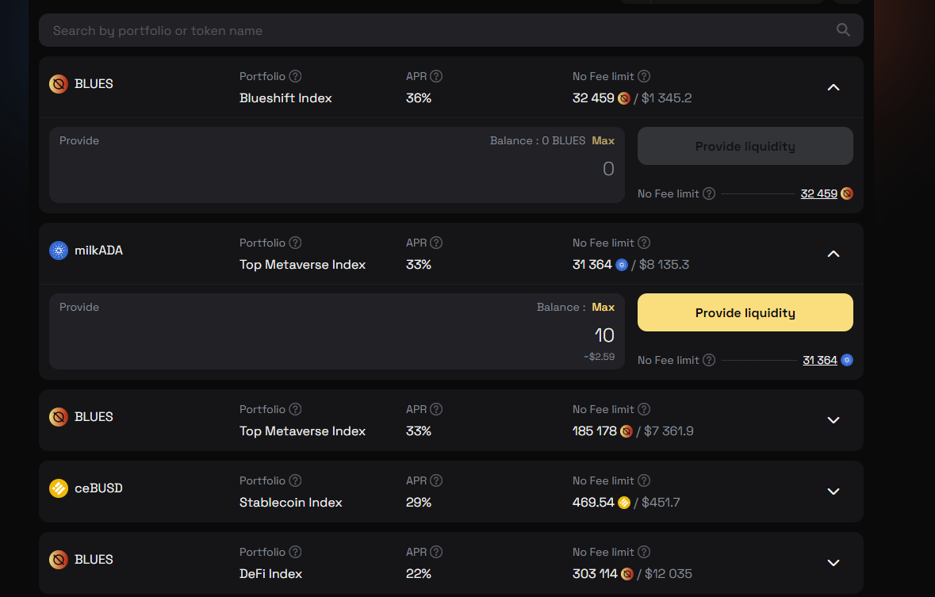Click the BLUES token icon in Blueshift Index row
The height and width of the screenshot is (597, 935).
(x=59, y=84)
